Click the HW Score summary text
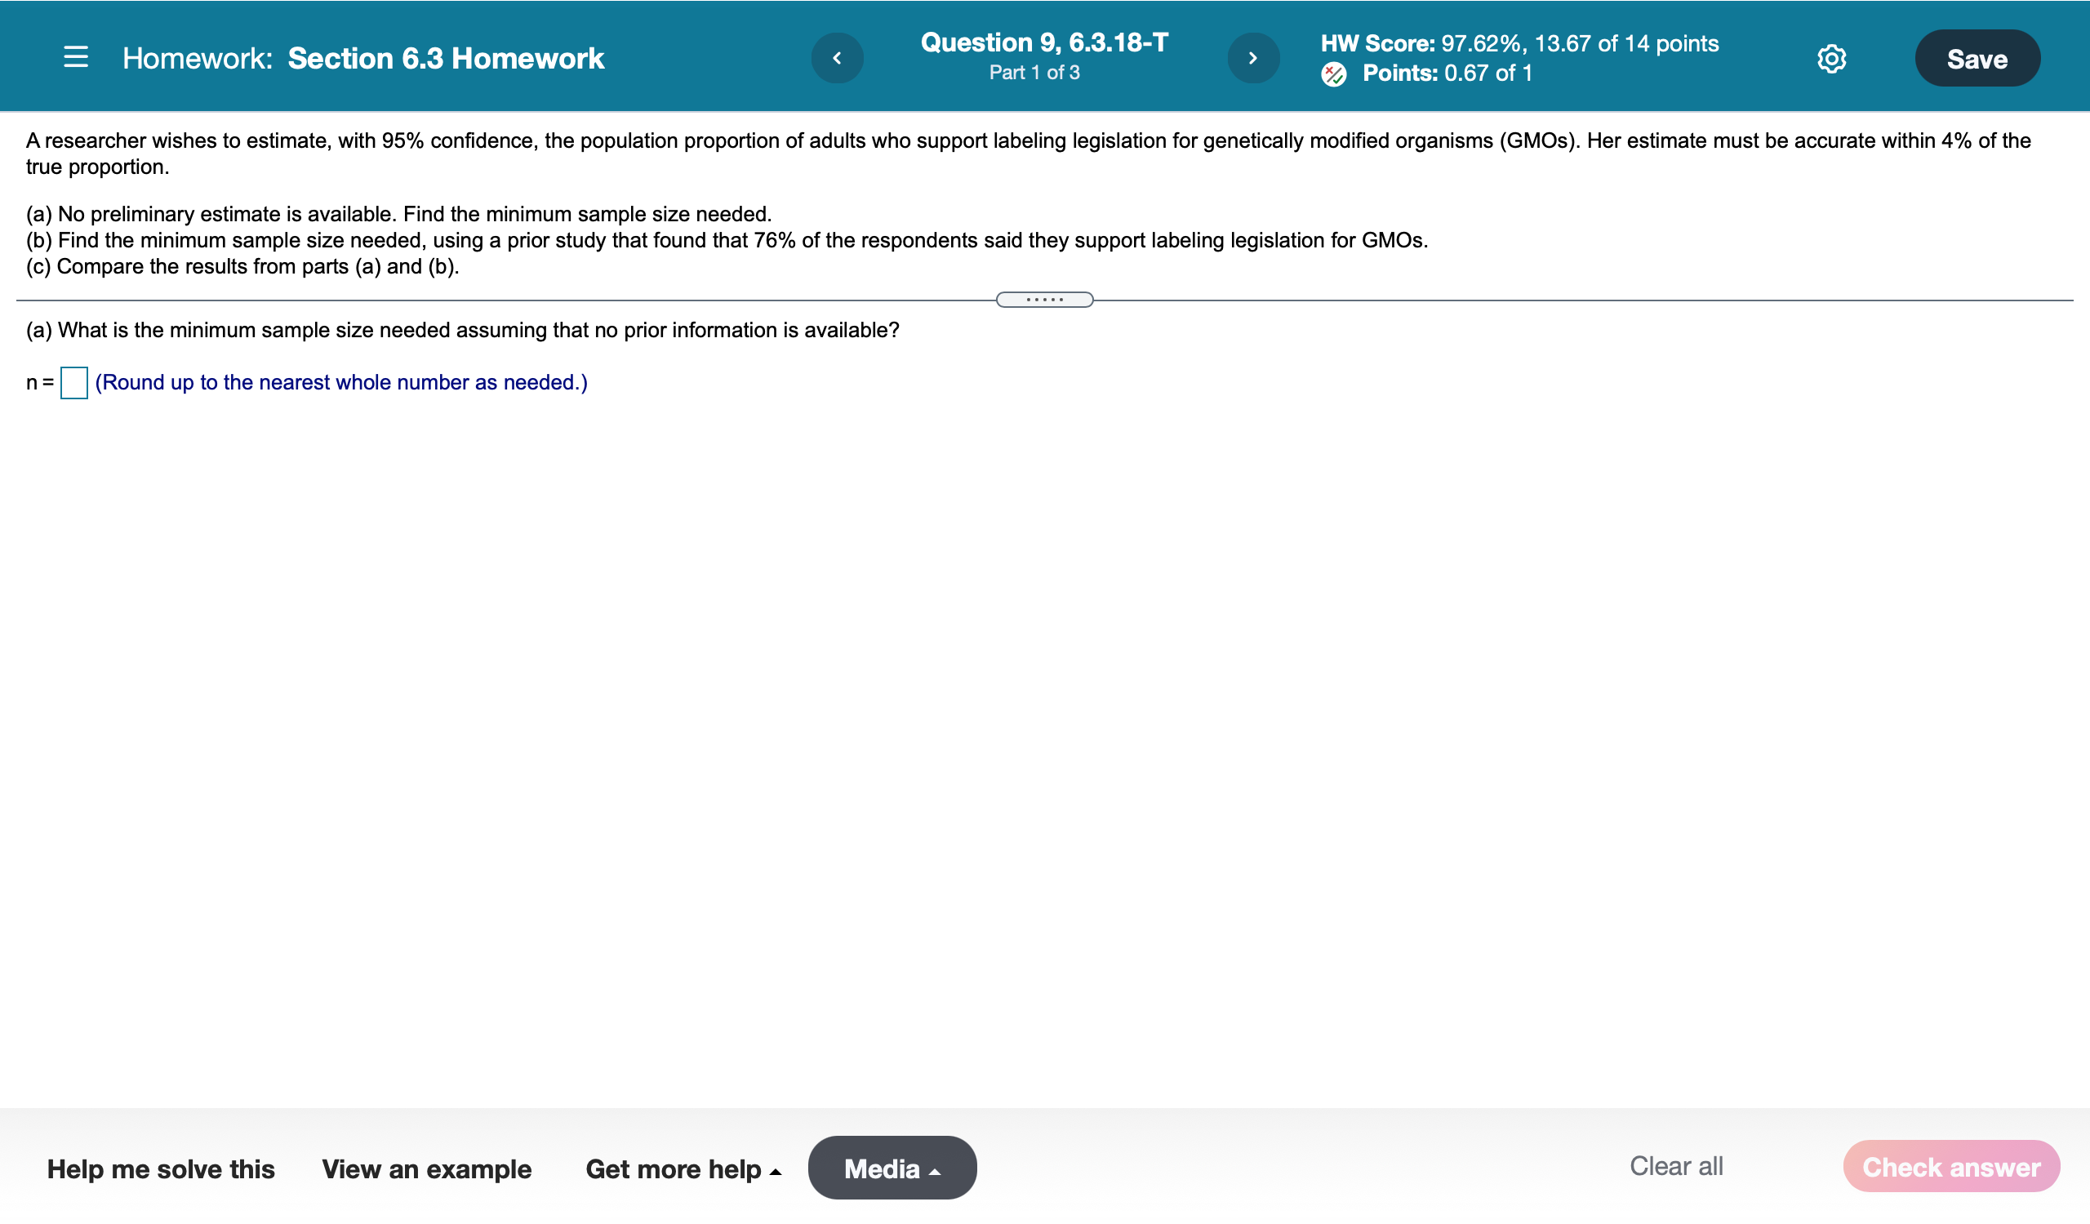The width and height of the screenshot is (2090, 1224). click(1519, 43)
